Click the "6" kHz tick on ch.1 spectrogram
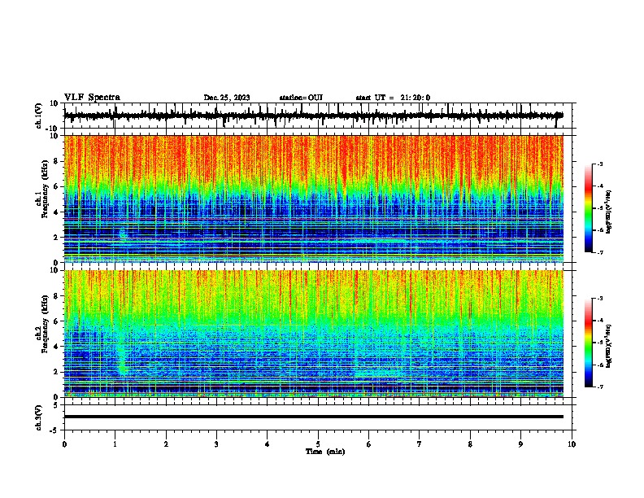This screenshot has height=498, width=644. click(x=56, y=186)
